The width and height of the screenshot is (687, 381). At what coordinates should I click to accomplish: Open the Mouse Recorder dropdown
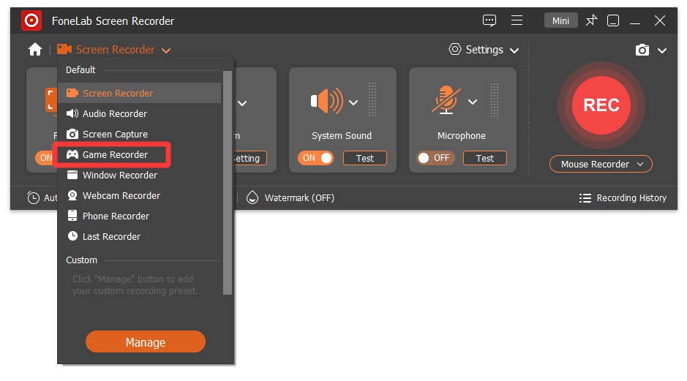[601, 165]
